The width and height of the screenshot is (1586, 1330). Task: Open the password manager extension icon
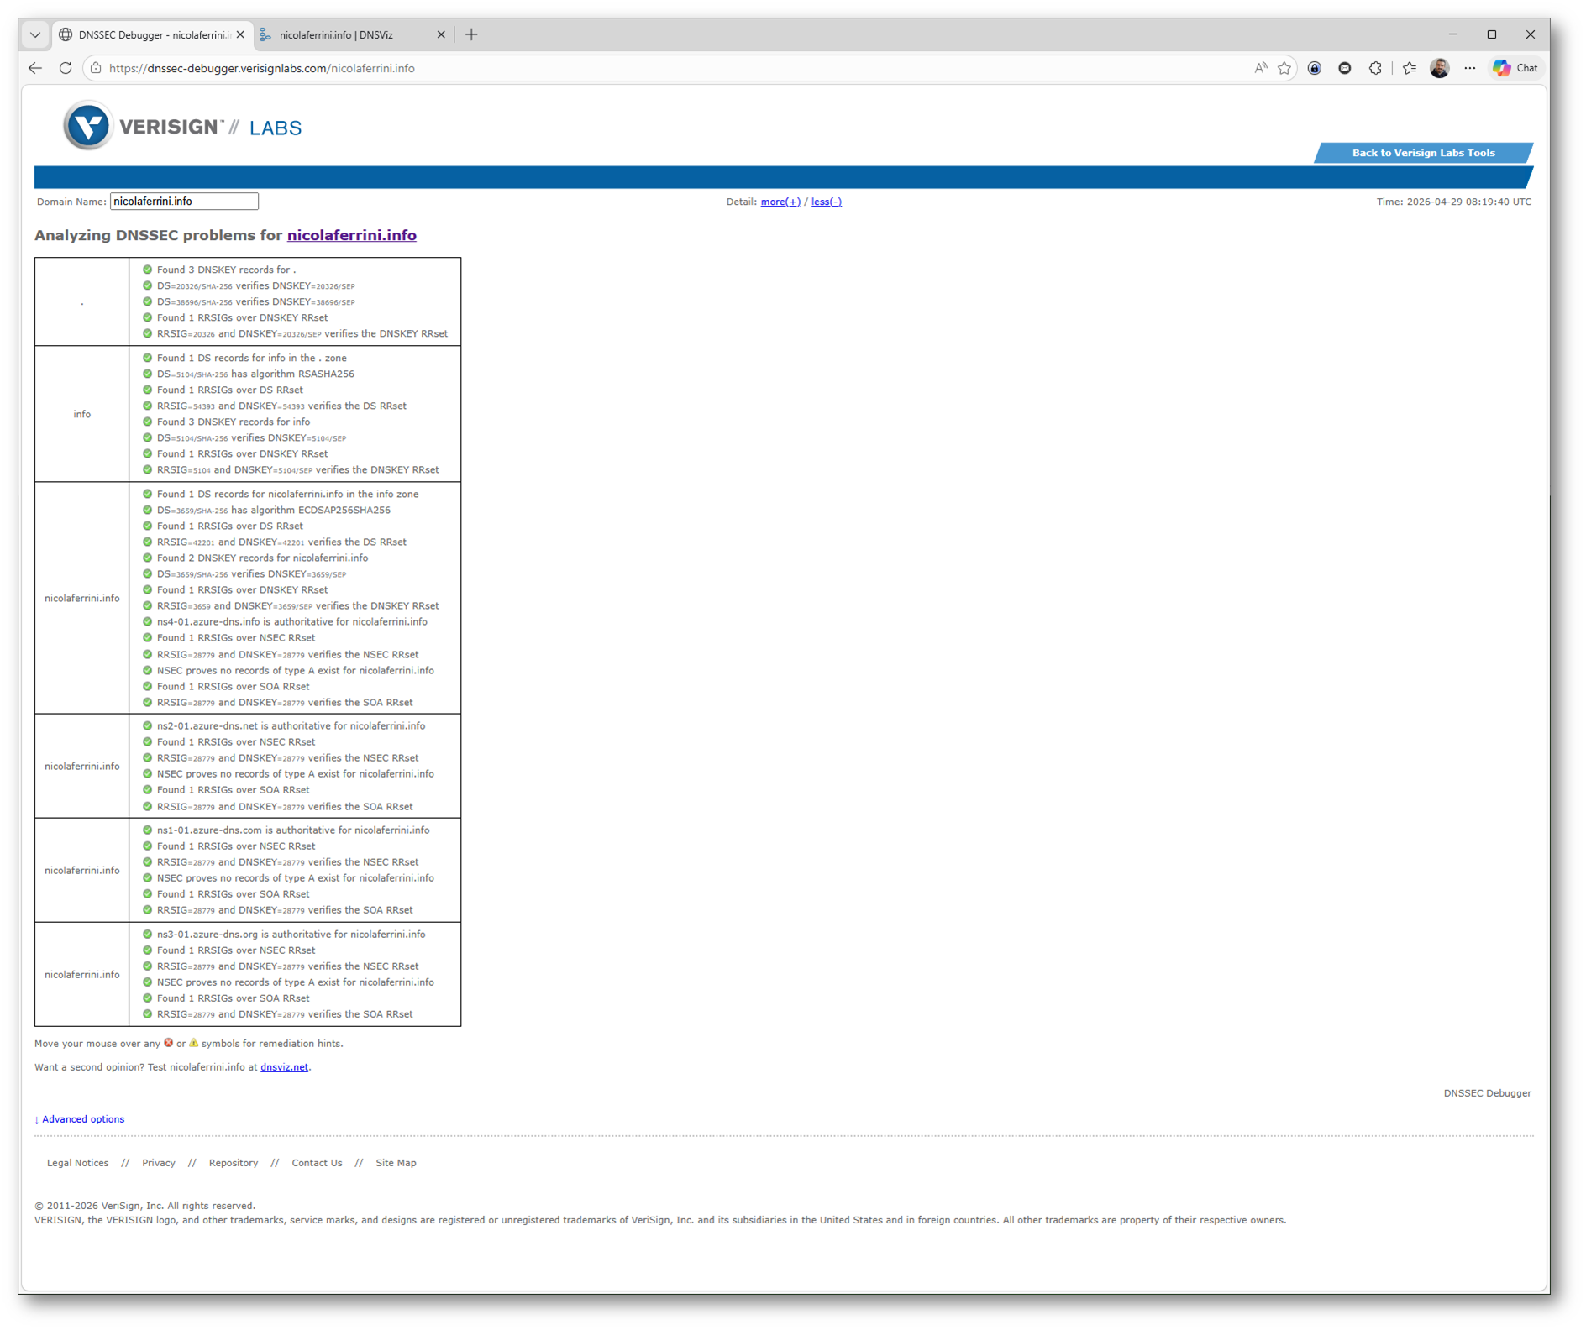1315,68
